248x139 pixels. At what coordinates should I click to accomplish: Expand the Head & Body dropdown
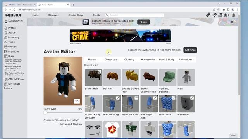[167, 59]
